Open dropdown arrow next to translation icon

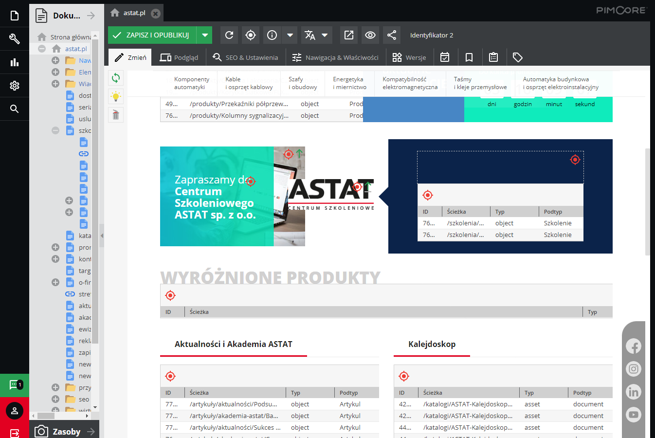[x=325, y=35]
